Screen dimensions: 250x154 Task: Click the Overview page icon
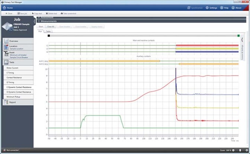click(6, 41)
